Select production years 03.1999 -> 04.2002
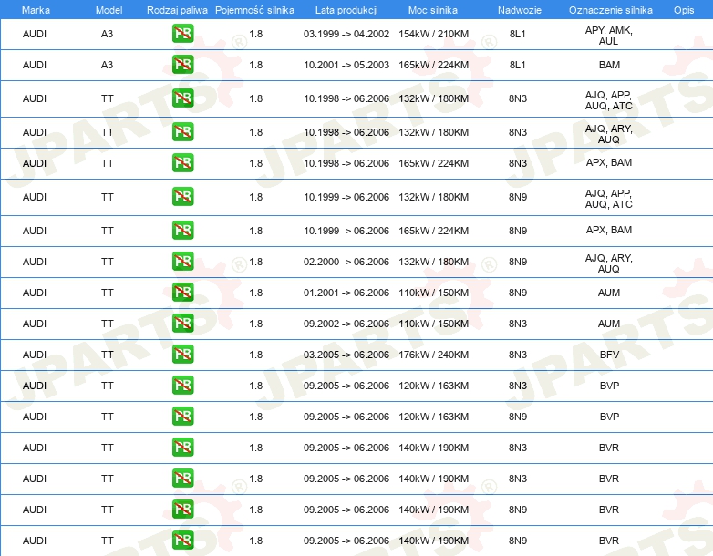 coord(346,34)
